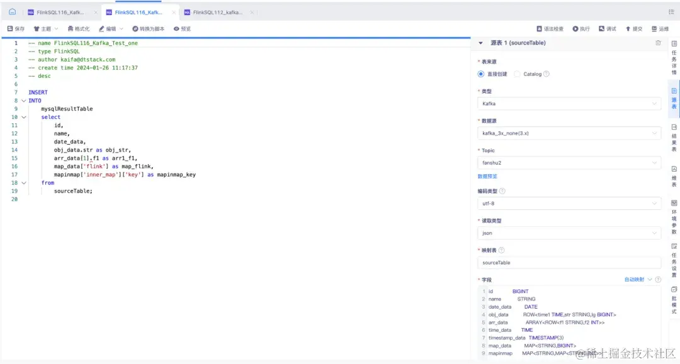Image resolution: width=680 pixels, height=364 pixels.
Task: Click field row 'timestamp_data TIMESTAMP(3)'
Action: 569,338
